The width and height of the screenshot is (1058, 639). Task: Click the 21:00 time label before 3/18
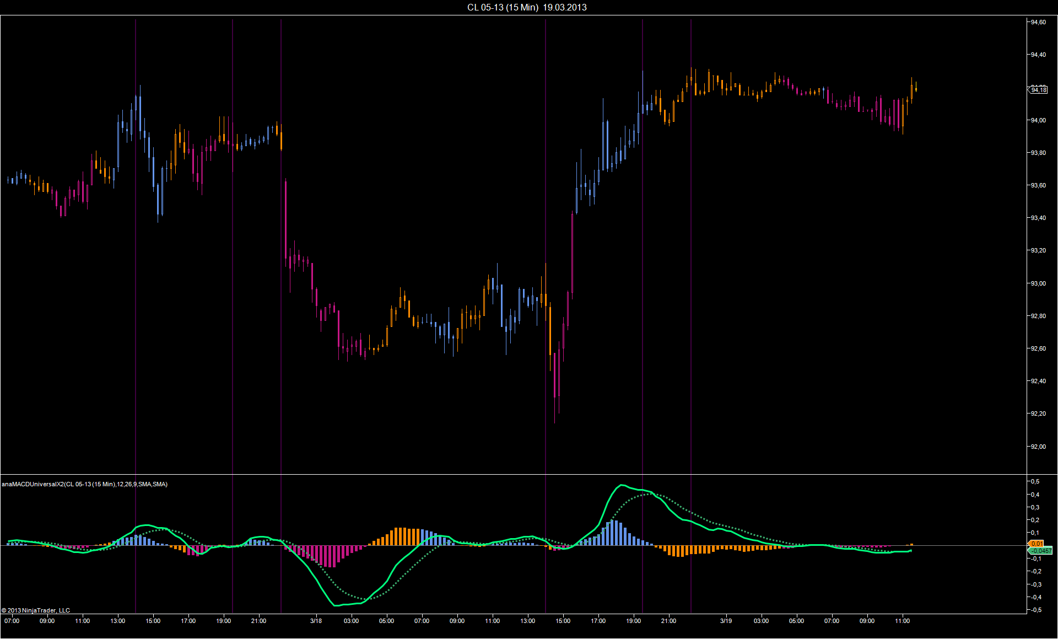coord(258,621)
